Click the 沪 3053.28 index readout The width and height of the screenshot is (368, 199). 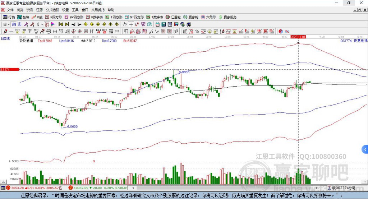coord(34,188)
